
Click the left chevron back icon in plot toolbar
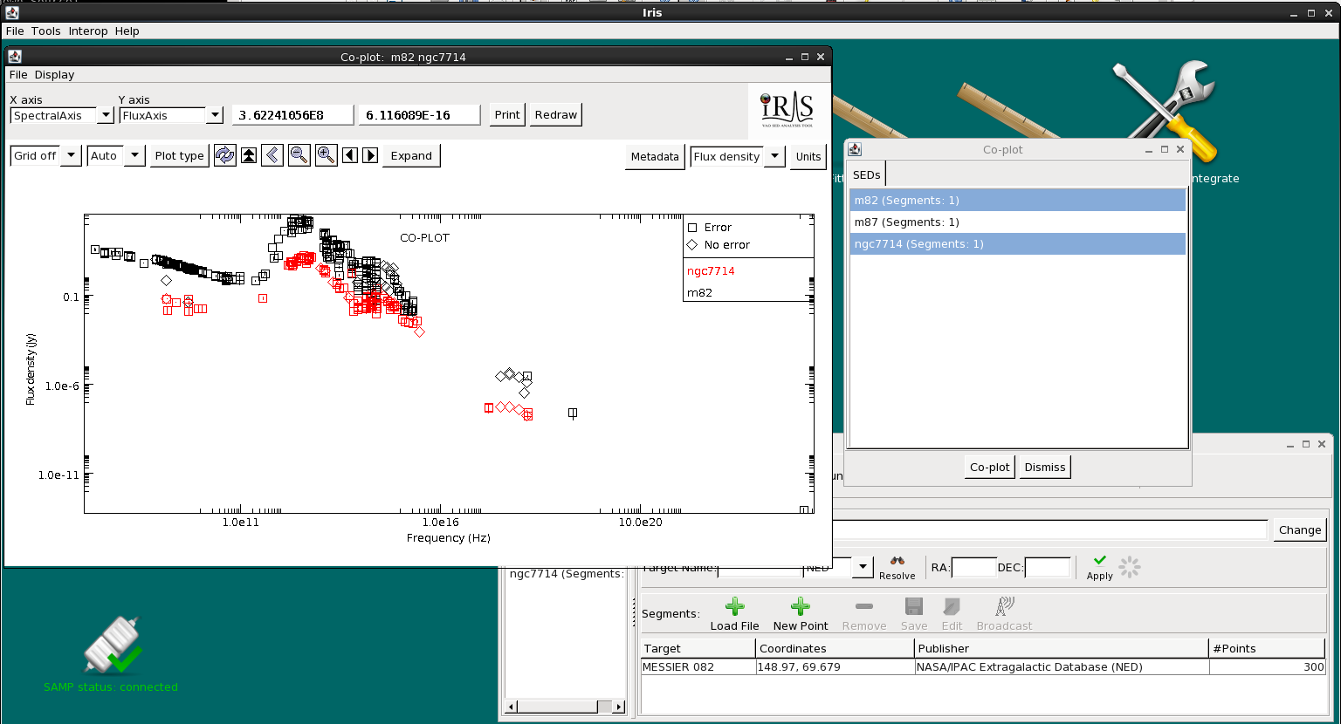coord(272,155)
